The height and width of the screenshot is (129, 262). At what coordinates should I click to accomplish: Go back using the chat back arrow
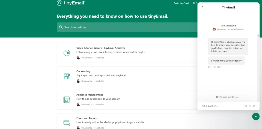[202, 7]
